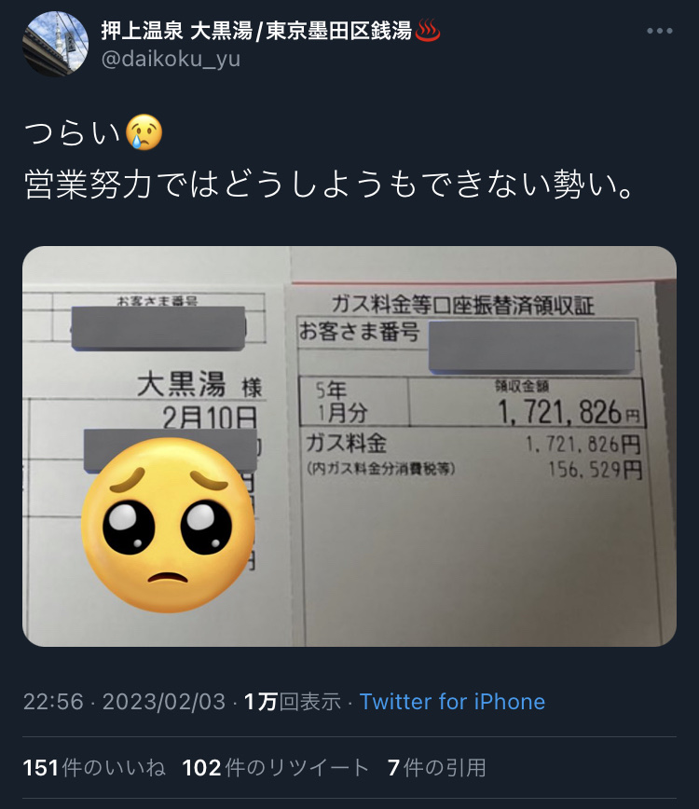Tap the pleading face emoji sticker
This screenshot has width=699, height=809.
pos(169,526)
